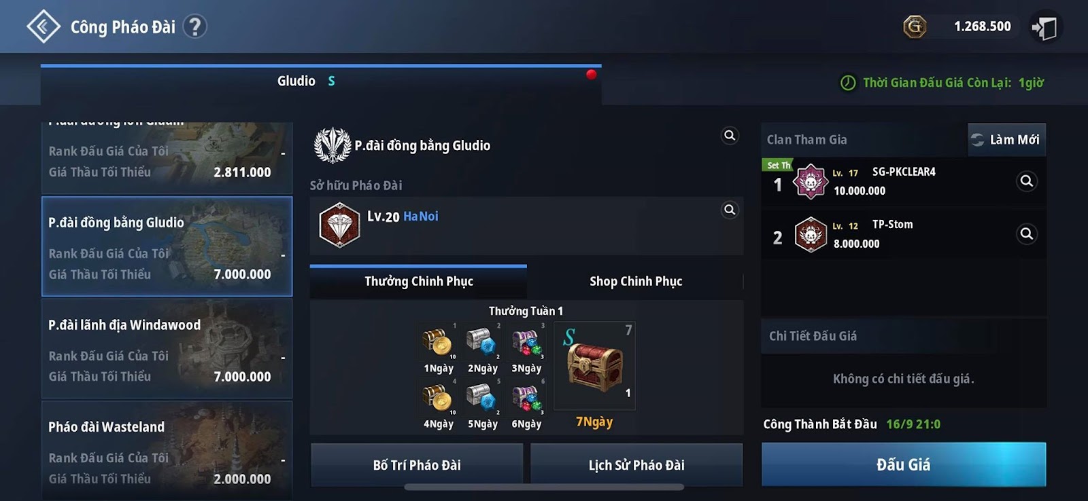Refresh the clan list with Làm Mới

1007,139
